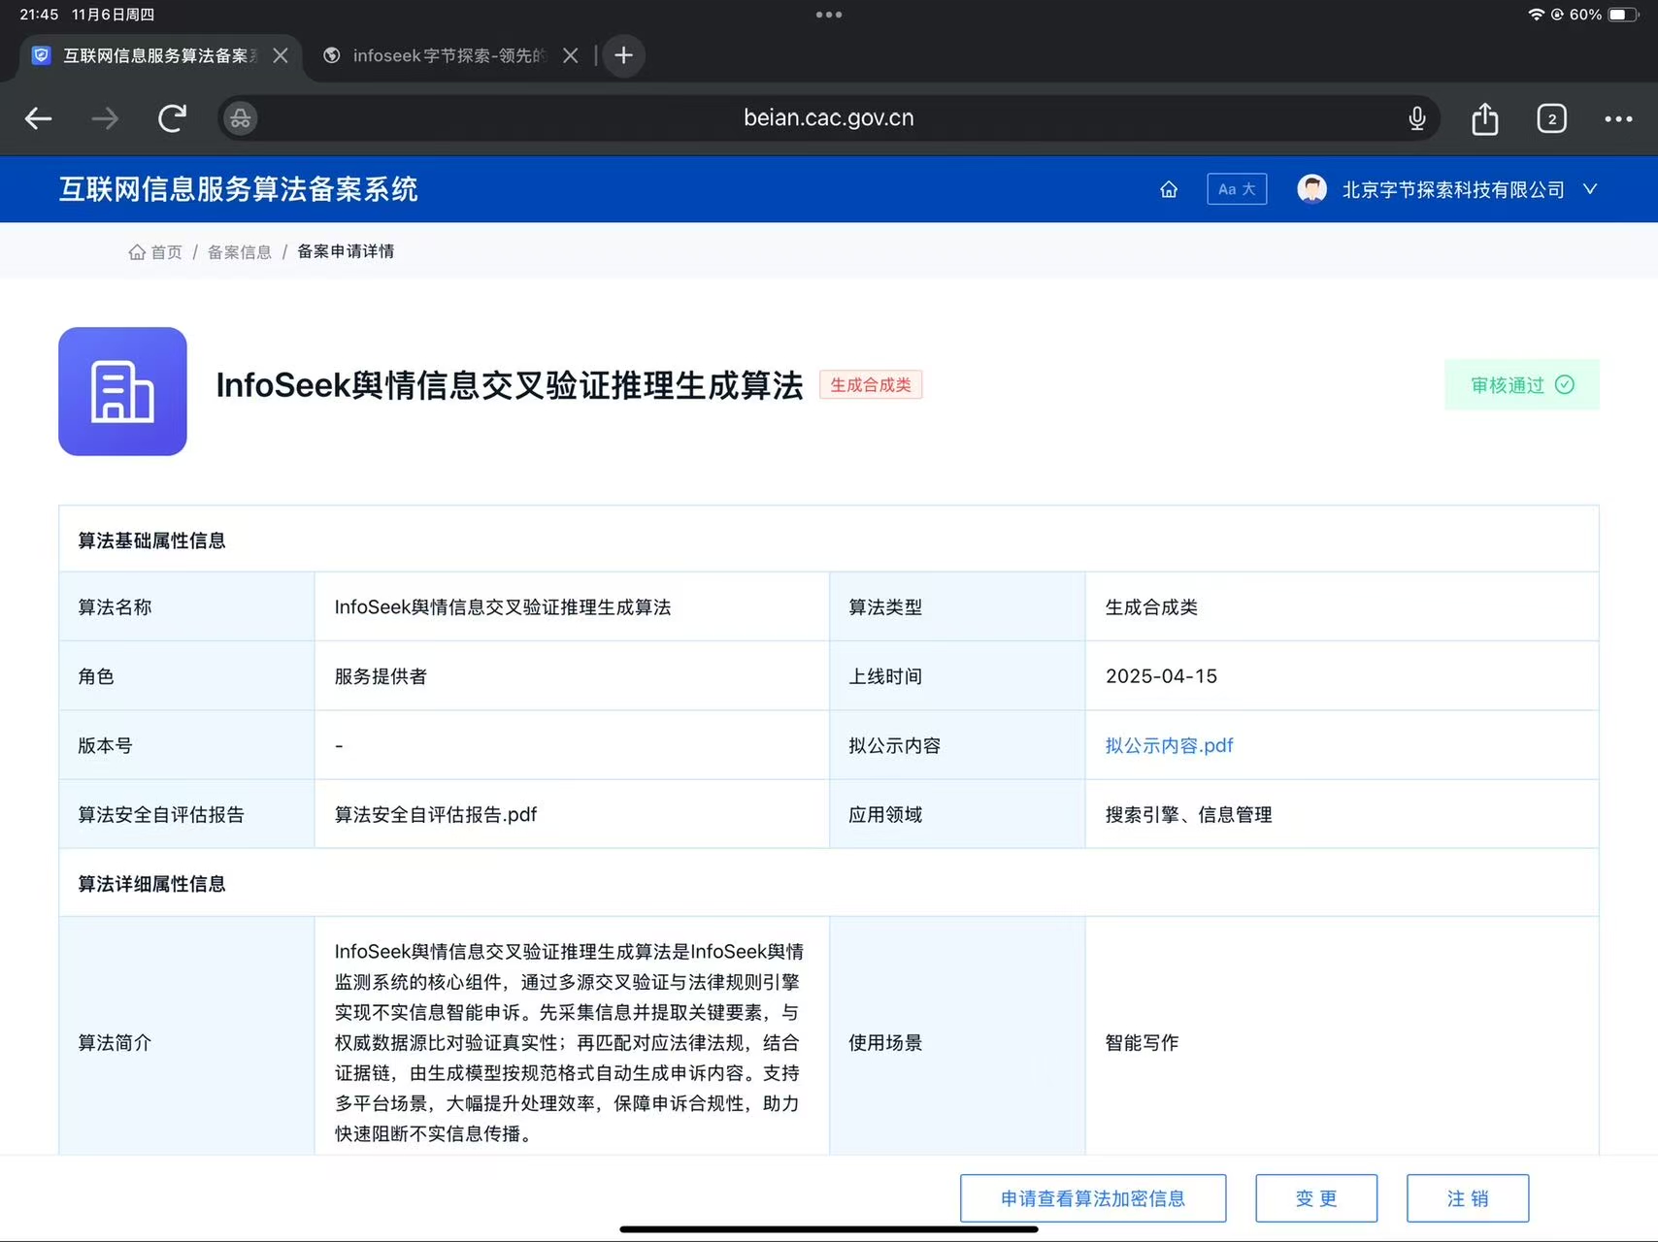Open the share sheet icon

coord(1485,118)
